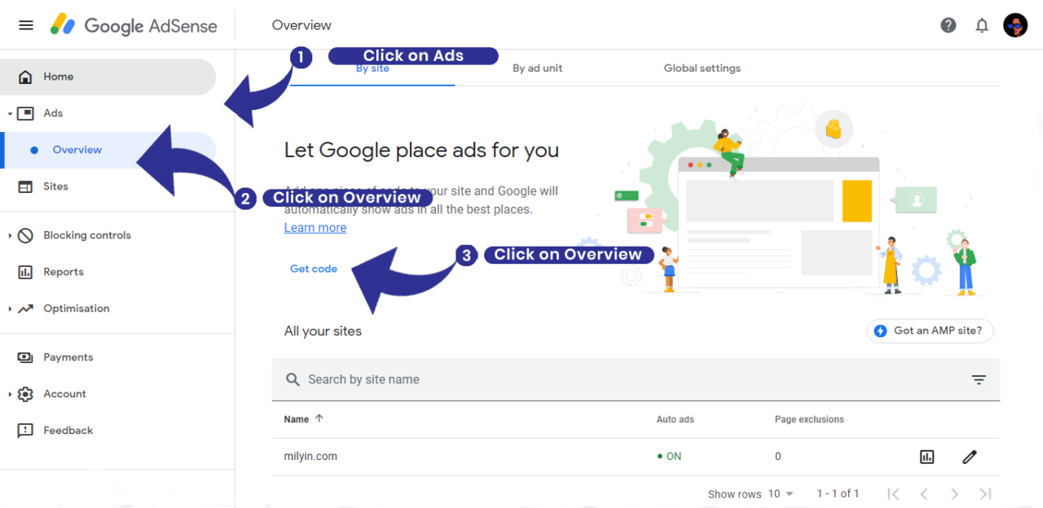1043x508 pixels.
Task: Open the notifications bell
Action: (x=982, y=25)
